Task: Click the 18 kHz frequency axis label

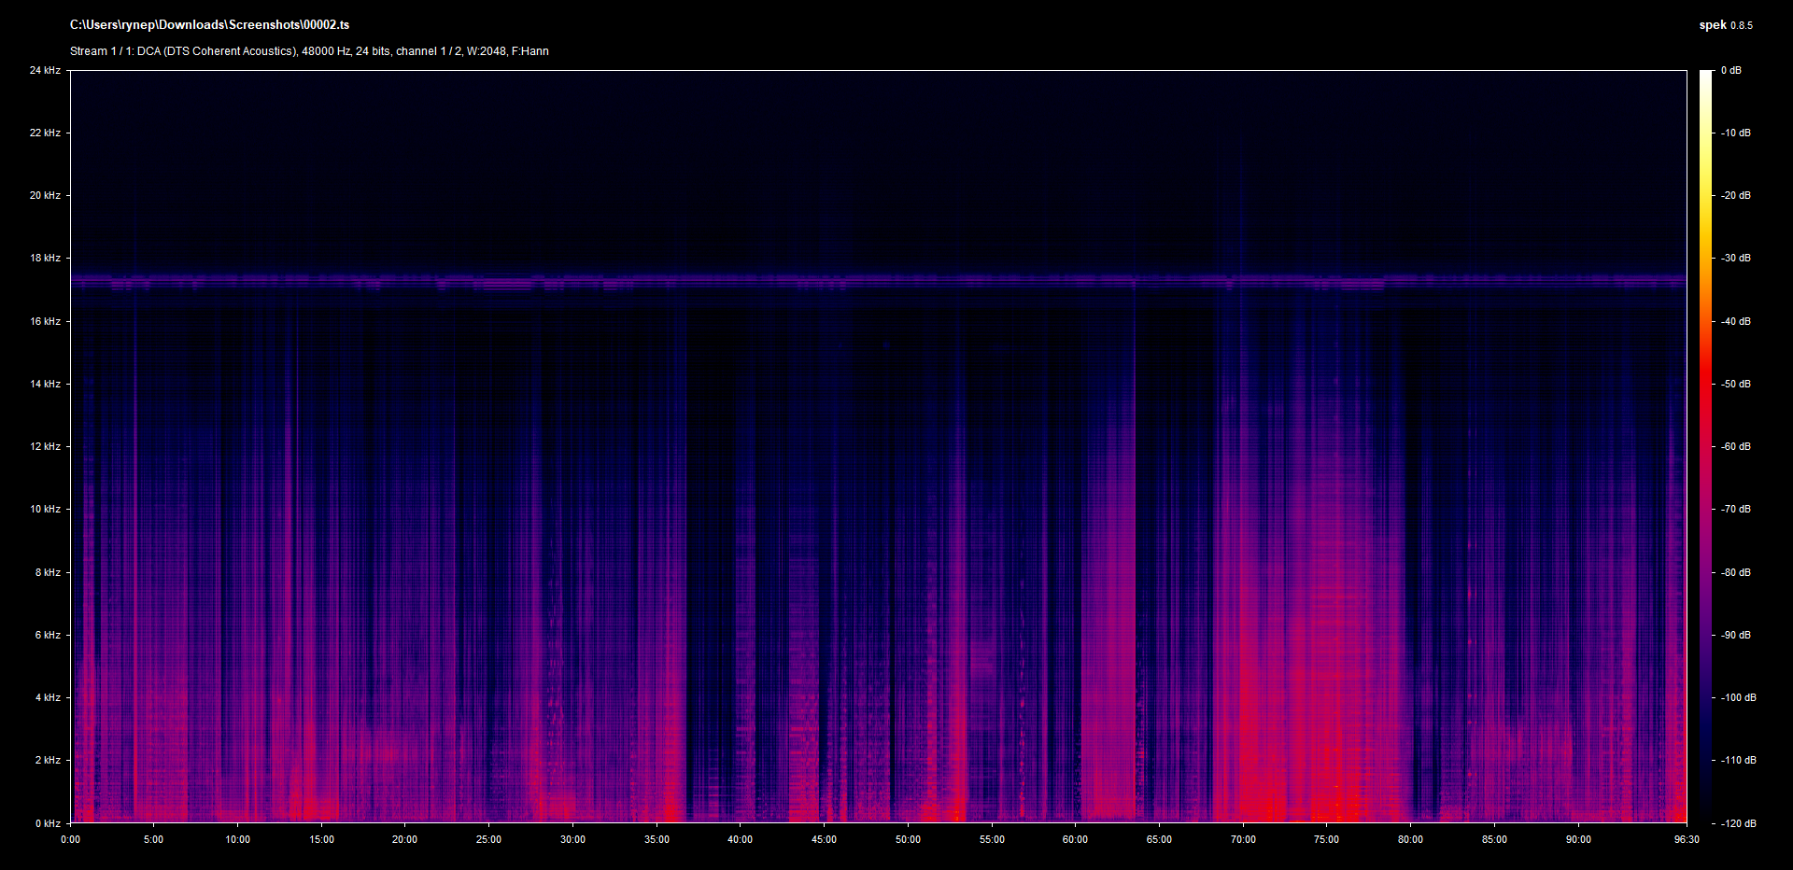Action: point(45,258)
